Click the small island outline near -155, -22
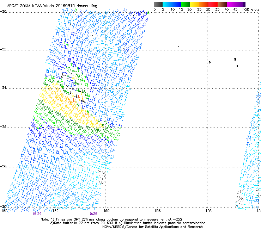The image size is (261, 229). coord(178,46)
